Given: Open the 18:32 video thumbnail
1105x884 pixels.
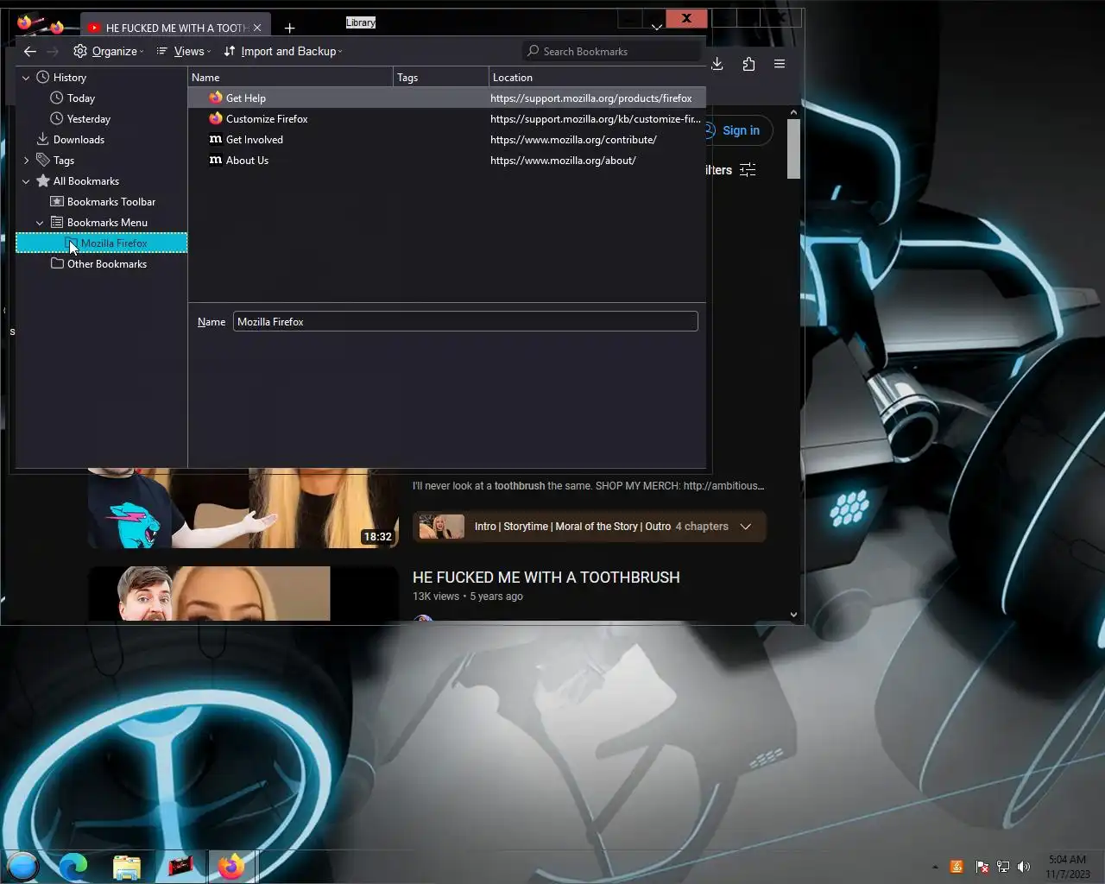Looking at the screenshot, I should coord(243,508).
